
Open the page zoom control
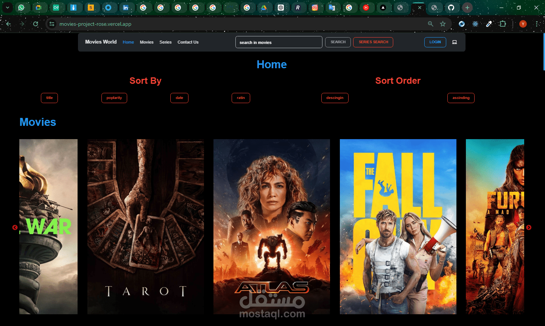pos(430,24)
